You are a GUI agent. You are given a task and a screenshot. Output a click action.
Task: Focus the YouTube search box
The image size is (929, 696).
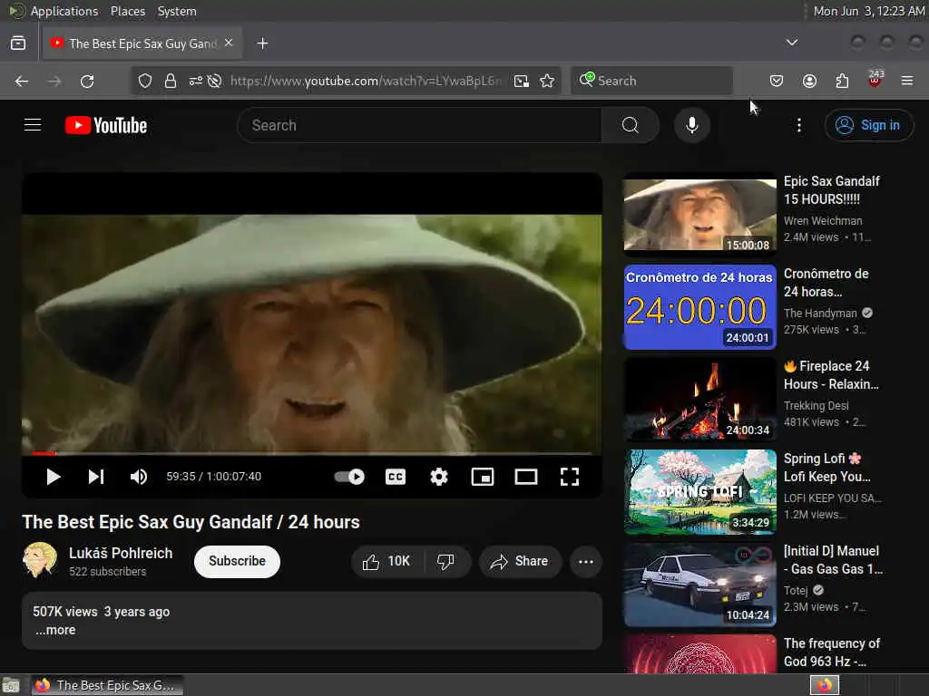[419, 125]
